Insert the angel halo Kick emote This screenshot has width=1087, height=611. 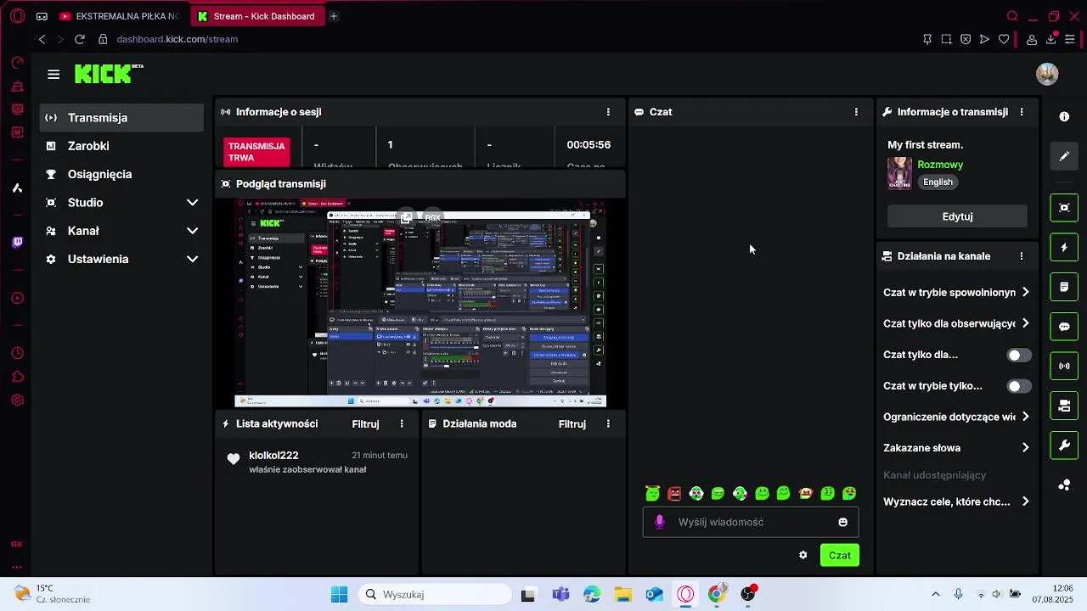652,493
